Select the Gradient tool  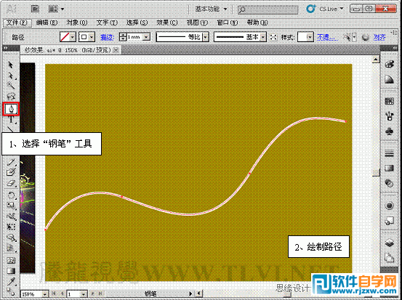tap(11, 271)
